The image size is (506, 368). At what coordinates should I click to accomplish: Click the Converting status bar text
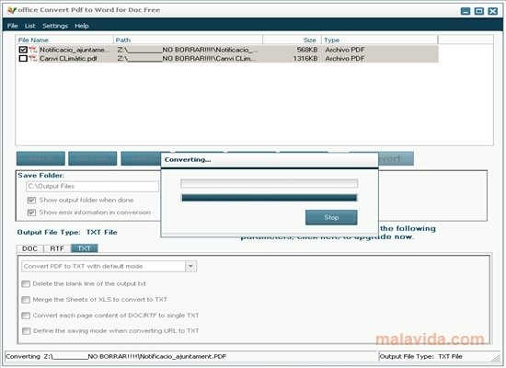click(116, 356)
